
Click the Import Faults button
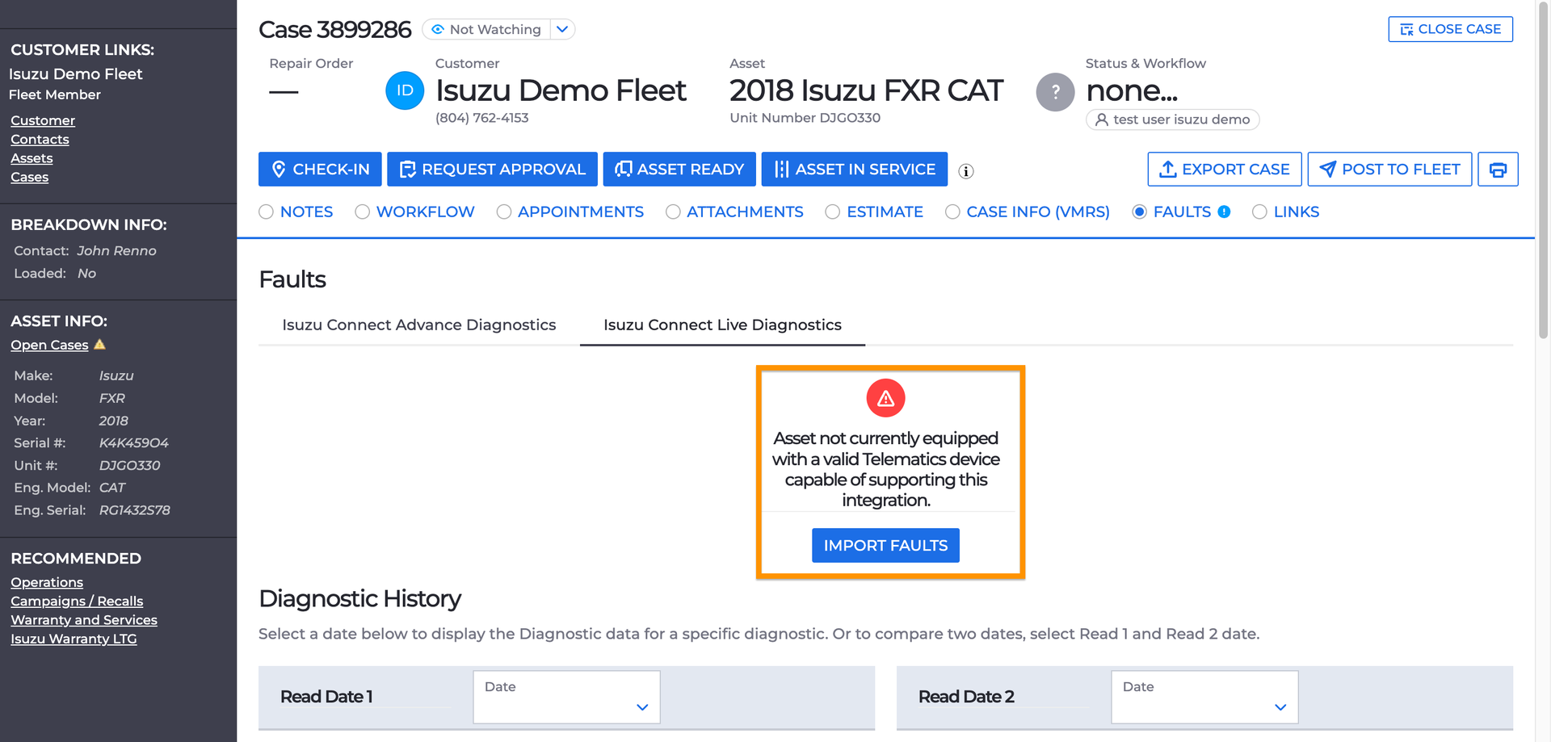886,546
